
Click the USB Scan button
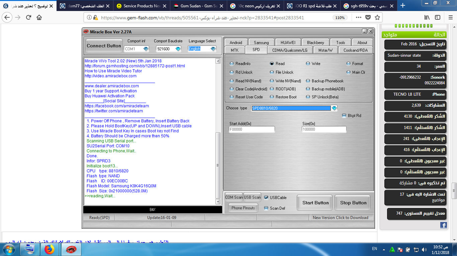click(x=252, y=197)
